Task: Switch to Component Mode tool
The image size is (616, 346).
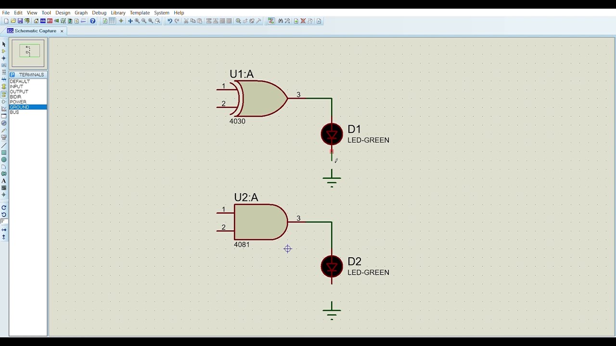Action: pos(4,51)
